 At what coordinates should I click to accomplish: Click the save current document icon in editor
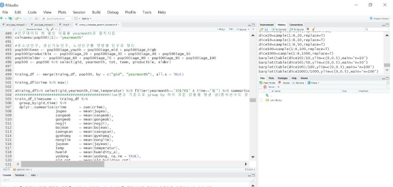pyautogui.click(x=20, y=29)
